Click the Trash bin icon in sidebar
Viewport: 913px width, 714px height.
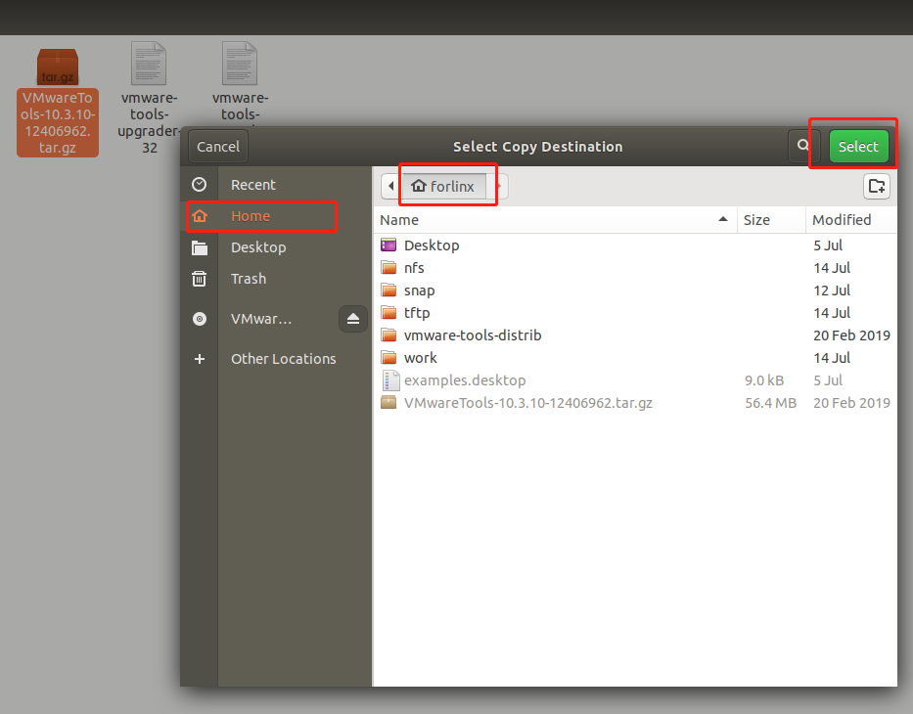200,279
